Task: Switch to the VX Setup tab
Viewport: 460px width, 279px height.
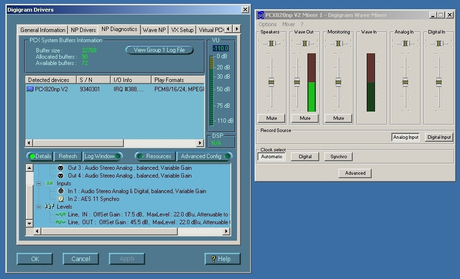Action: tap(182, 30)
